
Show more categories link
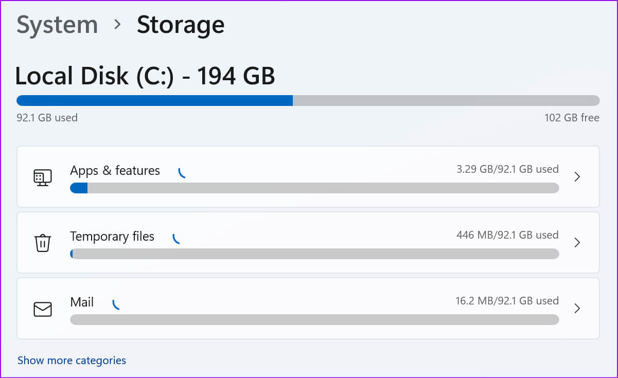click(x=72, y=361)
